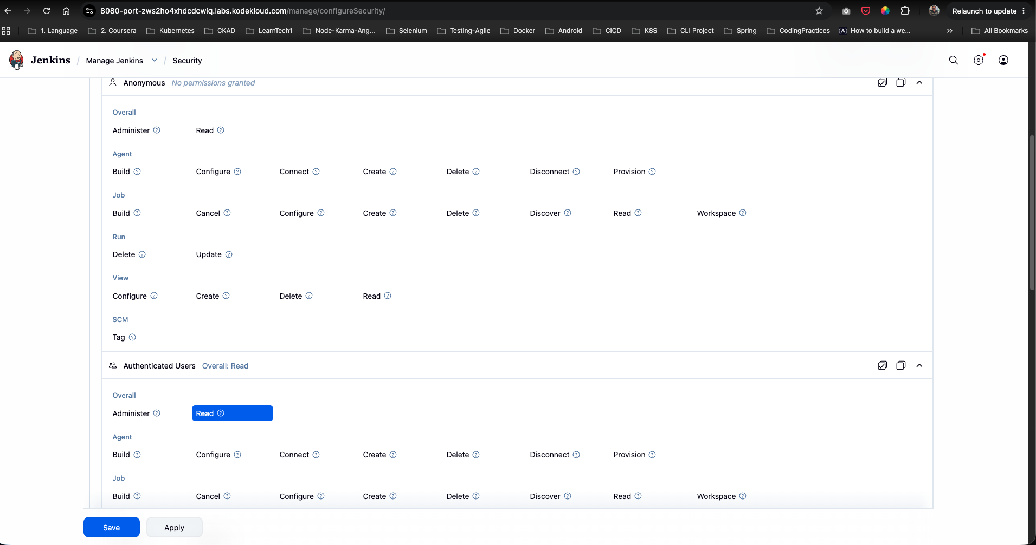Screen dimensions: 1036x545
Task: Open the Extensions puzzle-piece icon
Action: [905, 11]
